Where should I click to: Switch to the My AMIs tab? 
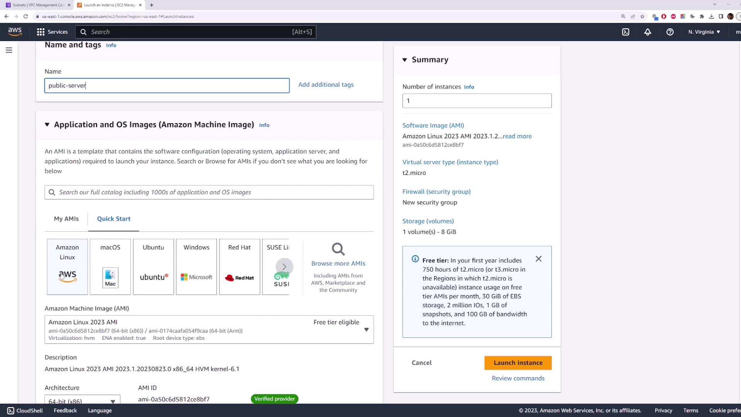[x=66, y=219]
